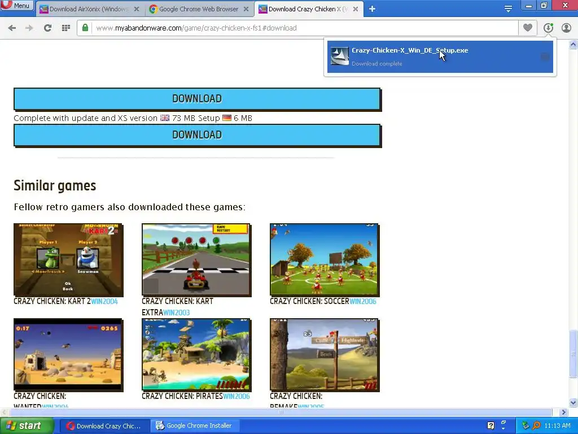Screen dimensions: 578x434
Task: Select the Similar games heading
Action: click(x=55, y=185)
